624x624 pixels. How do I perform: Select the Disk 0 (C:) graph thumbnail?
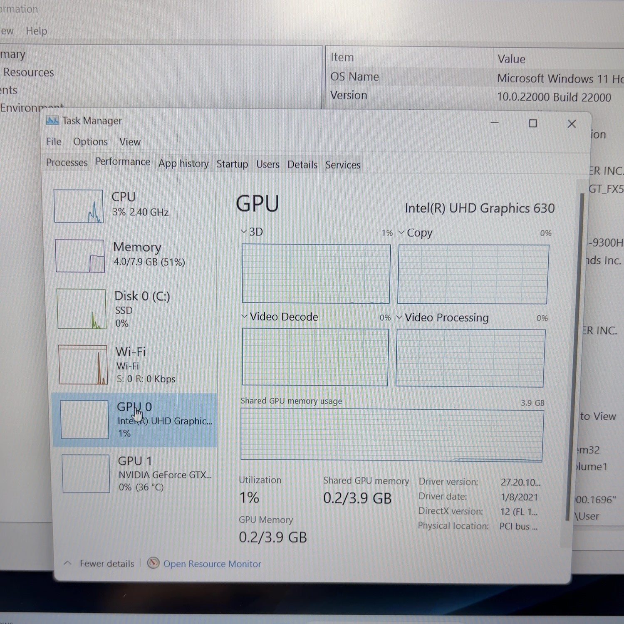click(x=82, y=309)
